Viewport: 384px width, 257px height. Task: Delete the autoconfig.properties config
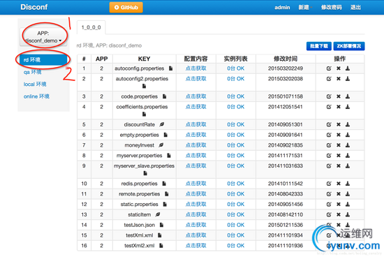point(338,68)
